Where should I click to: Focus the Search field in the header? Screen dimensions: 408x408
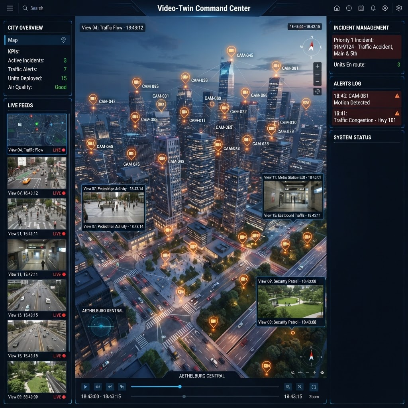(x=33, y=8)
